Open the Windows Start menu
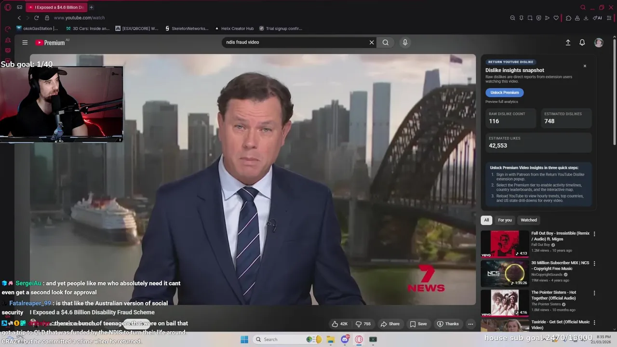The height and width of the screenshot is (347, 617). 244,339
